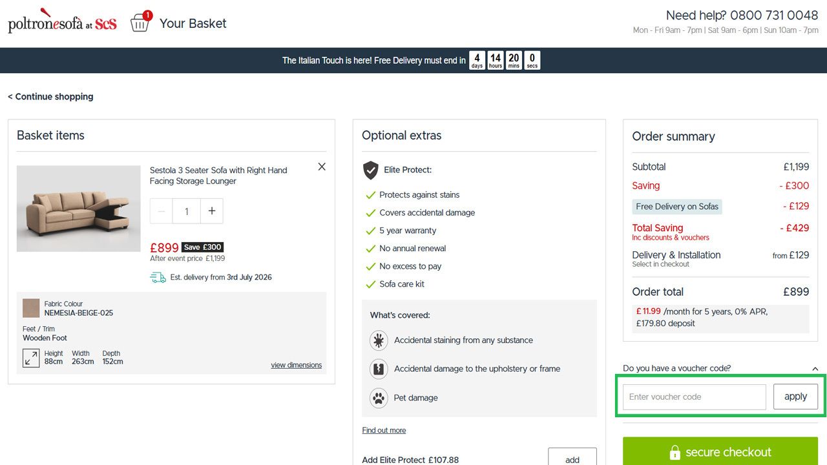Add Elite Protect to the order
Screen dimensions: 827x465
coord(572,459)
